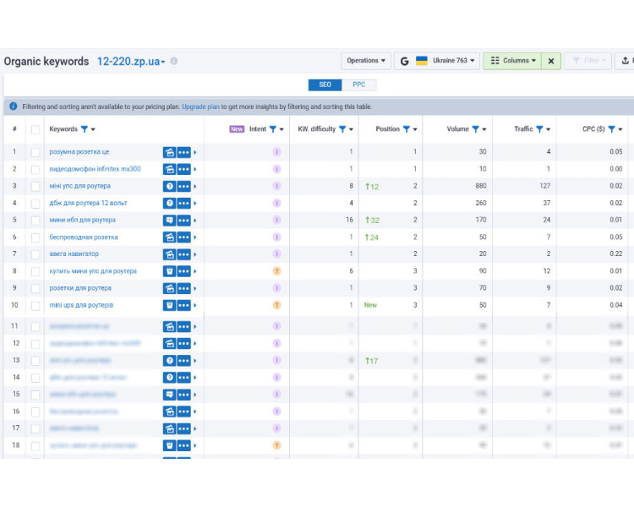634x507 pixels.
Task: Open the Upgrade plan link
Action: point(200,106)
